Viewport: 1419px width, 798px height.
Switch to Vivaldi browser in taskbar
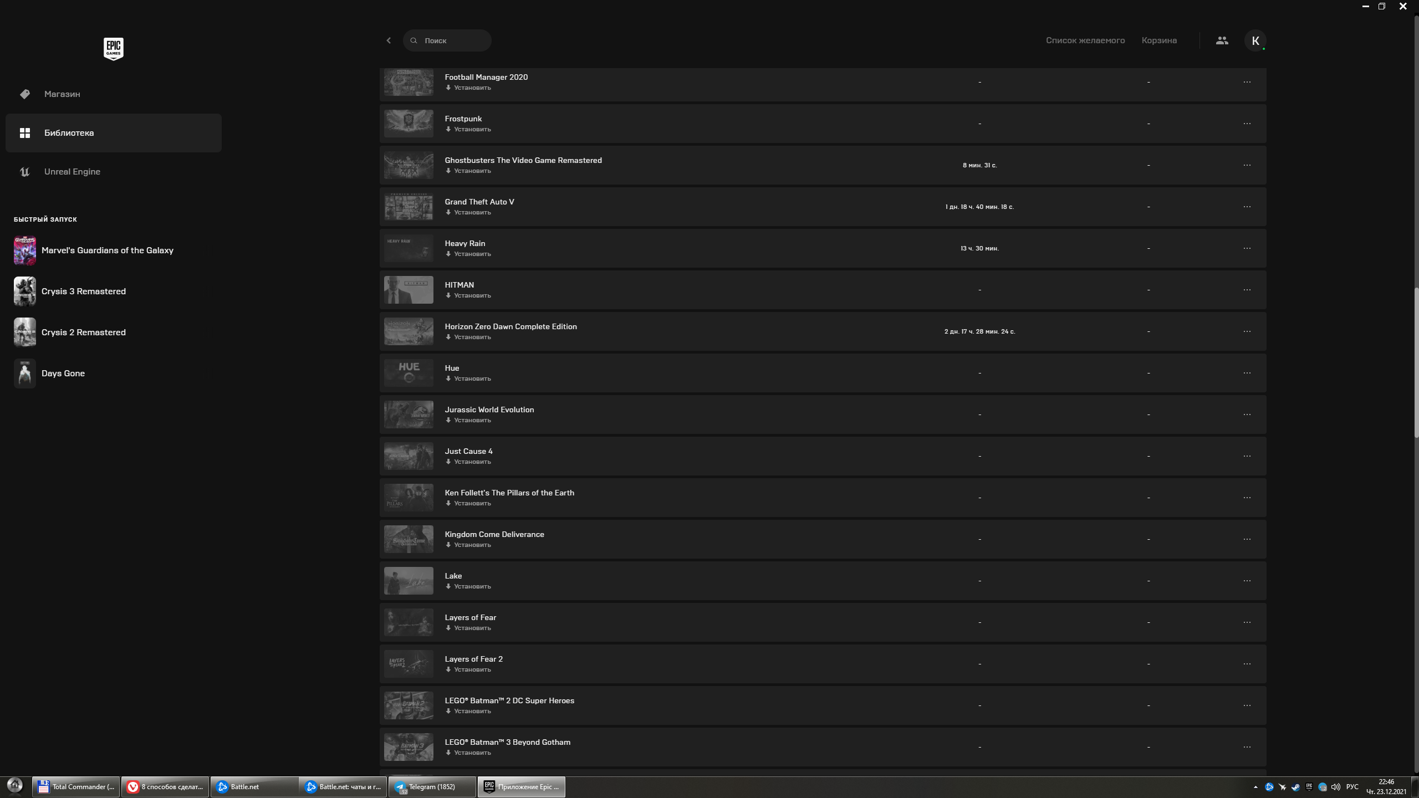[165, 787]
